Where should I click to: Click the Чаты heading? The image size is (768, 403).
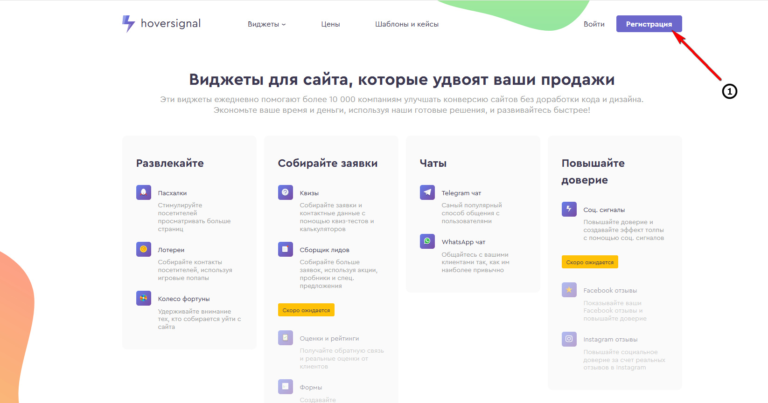point(433,164)
